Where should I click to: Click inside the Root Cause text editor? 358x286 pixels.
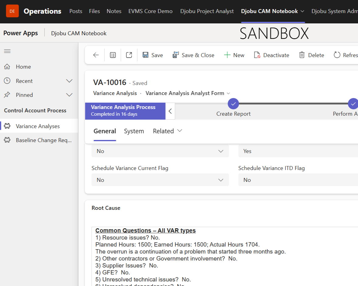[x=225, y=256]
